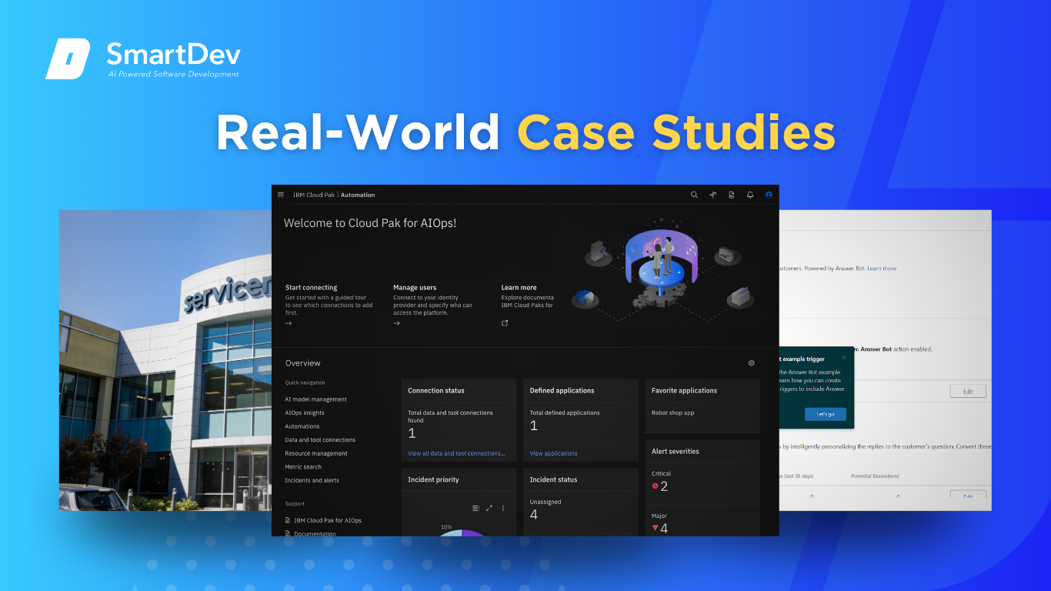
Task: Click Connection status card title
Action: [x=436, y=391]
